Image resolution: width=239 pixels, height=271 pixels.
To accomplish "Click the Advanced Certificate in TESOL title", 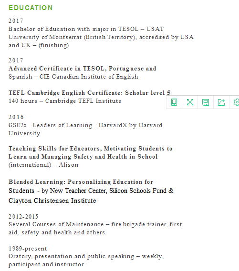I will [83, 69].
